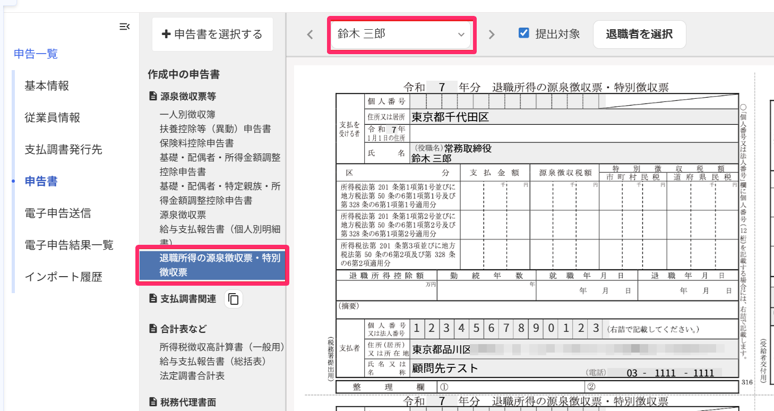This screenshot has height=411, width=774.
Task: Select the 源泉徴収票 form
Action: (183, 215)
